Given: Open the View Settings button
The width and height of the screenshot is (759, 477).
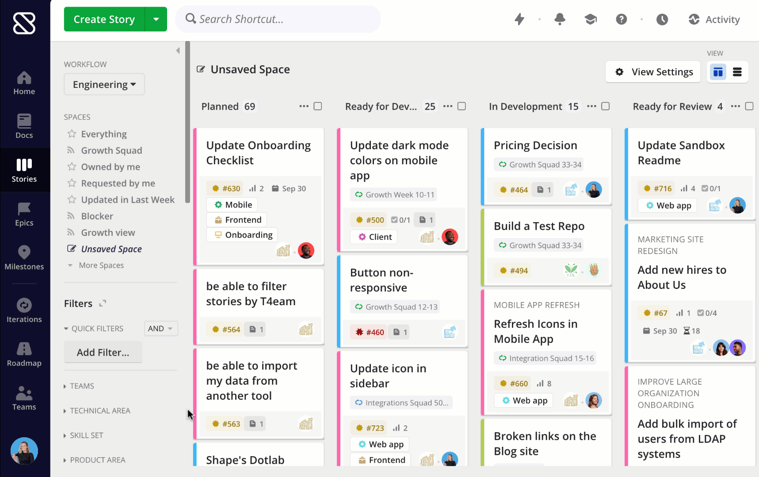Looking at the screenshot, I should click(653, 72).
